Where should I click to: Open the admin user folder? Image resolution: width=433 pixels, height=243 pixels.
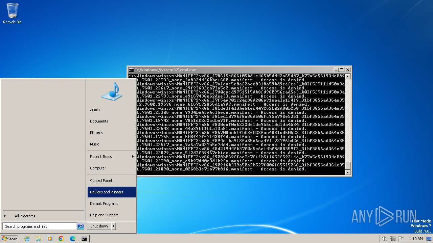pyautogui.click(x=112, y=110)
